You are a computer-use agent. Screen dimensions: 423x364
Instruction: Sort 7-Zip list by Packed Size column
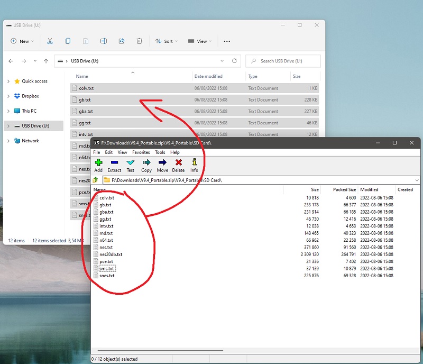pos(344,189)
